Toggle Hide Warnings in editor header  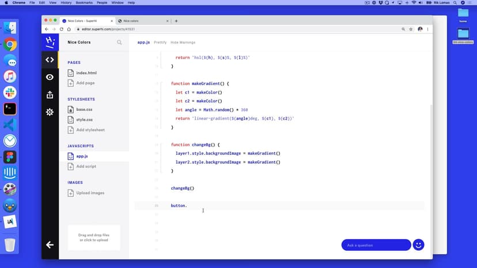pos(183,42)
